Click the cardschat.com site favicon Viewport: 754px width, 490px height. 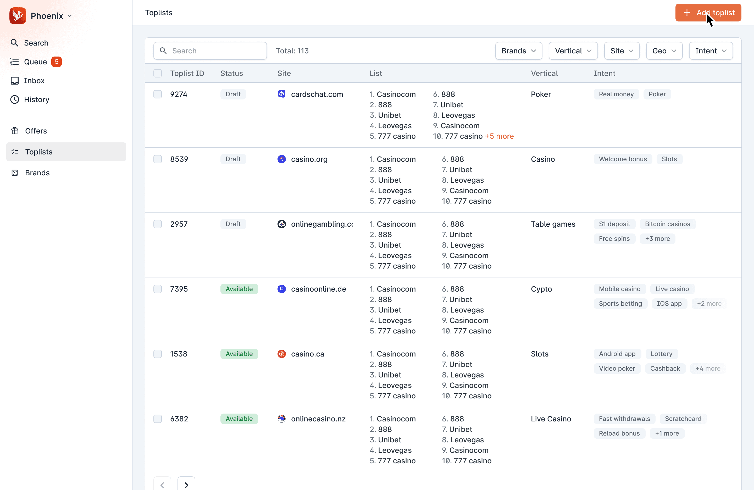coord(281,94)
